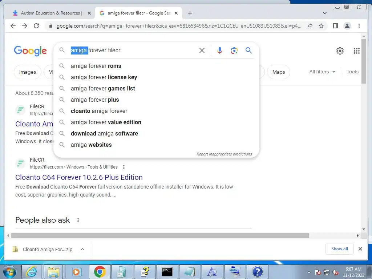This screenshot has height=279, width=372.
Task: Bookmark this page with the star
Action: tap(321, 26)
